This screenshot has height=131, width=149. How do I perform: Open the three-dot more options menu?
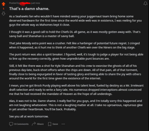63,124
